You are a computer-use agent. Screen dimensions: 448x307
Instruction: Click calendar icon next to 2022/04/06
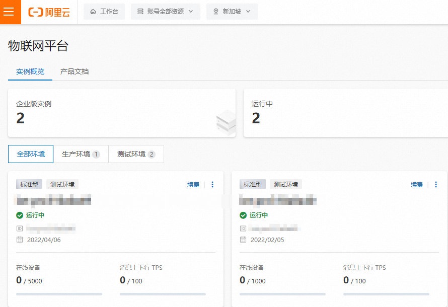[x=20, y=240]
